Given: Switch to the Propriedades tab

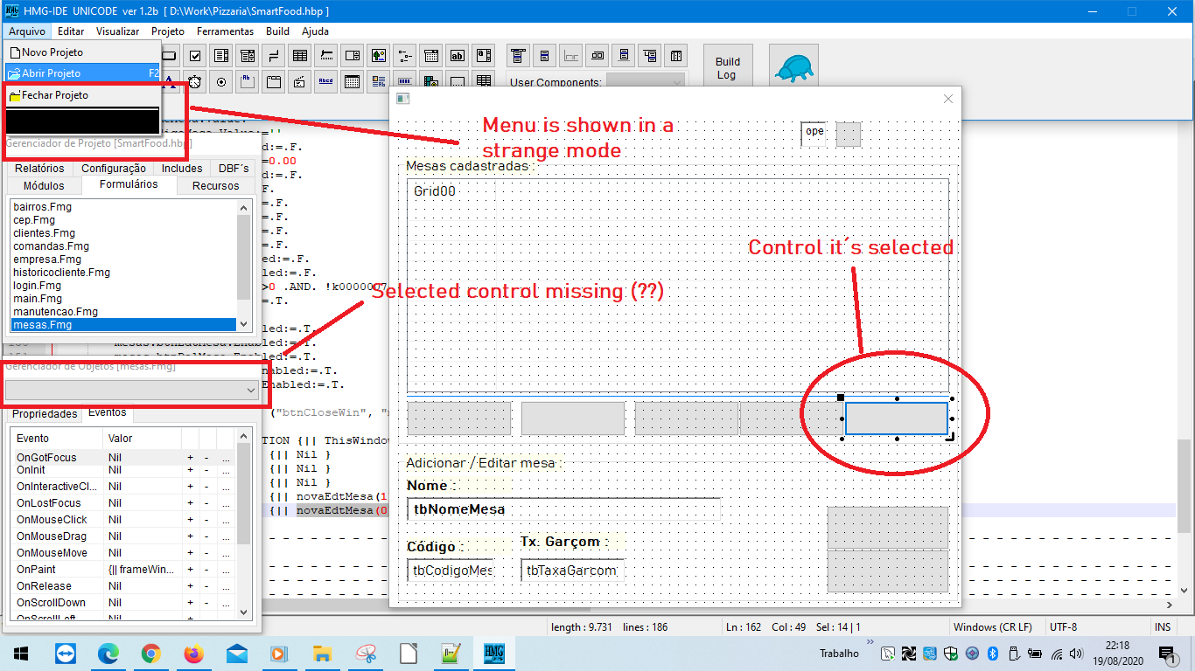Looking at the screenshot, I should [x=45, y=413].
